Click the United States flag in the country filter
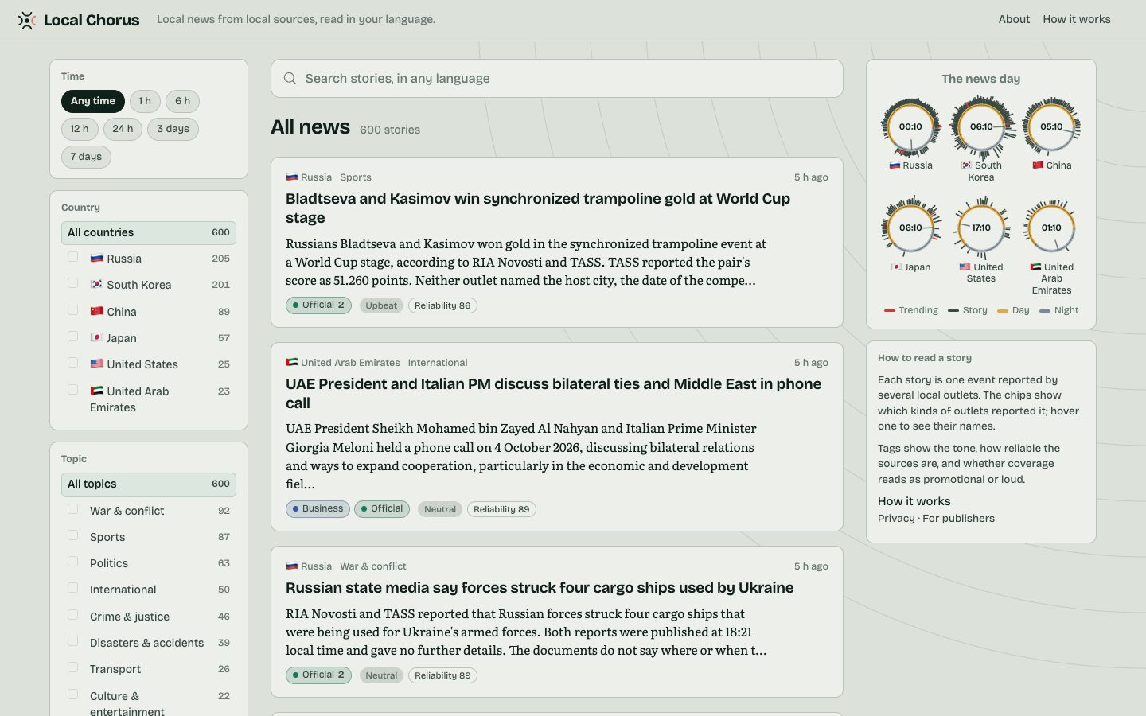Screen dimensions: 1146x716 pos(97,364)
